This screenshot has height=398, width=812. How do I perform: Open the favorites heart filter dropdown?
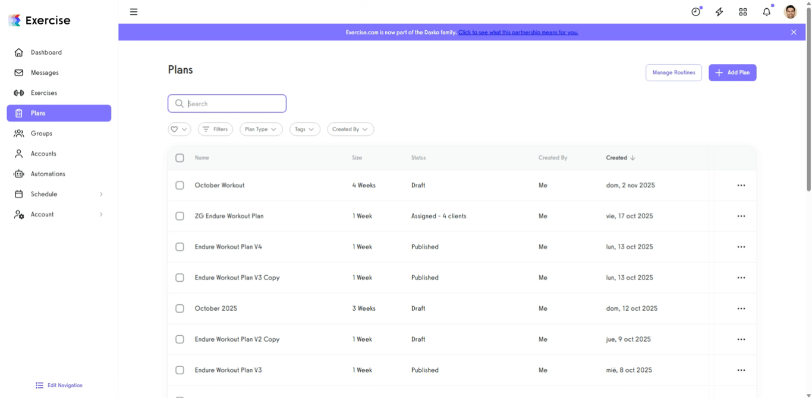pos(179,129)
